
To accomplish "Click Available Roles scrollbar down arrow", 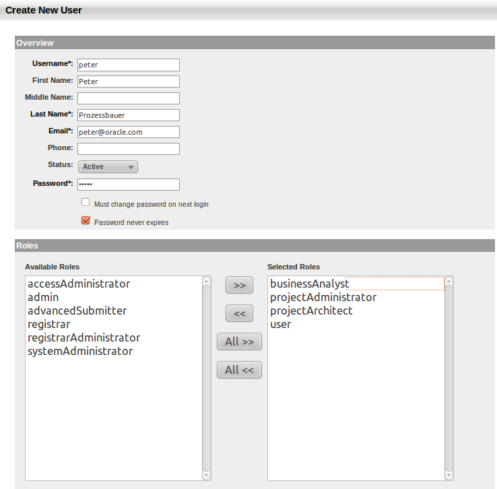I will point(206,475).
